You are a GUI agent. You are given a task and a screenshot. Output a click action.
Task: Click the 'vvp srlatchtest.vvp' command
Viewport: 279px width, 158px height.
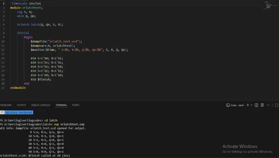(69, 124)
